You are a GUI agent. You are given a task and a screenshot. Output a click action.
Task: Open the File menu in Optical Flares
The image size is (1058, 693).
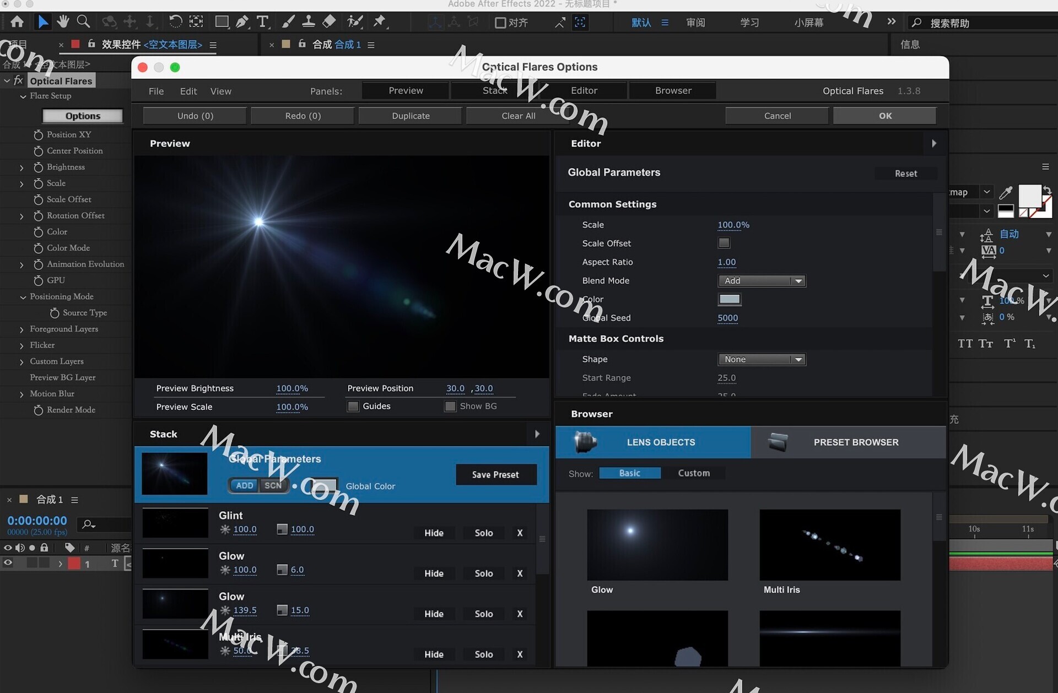(x=156, y=91)
